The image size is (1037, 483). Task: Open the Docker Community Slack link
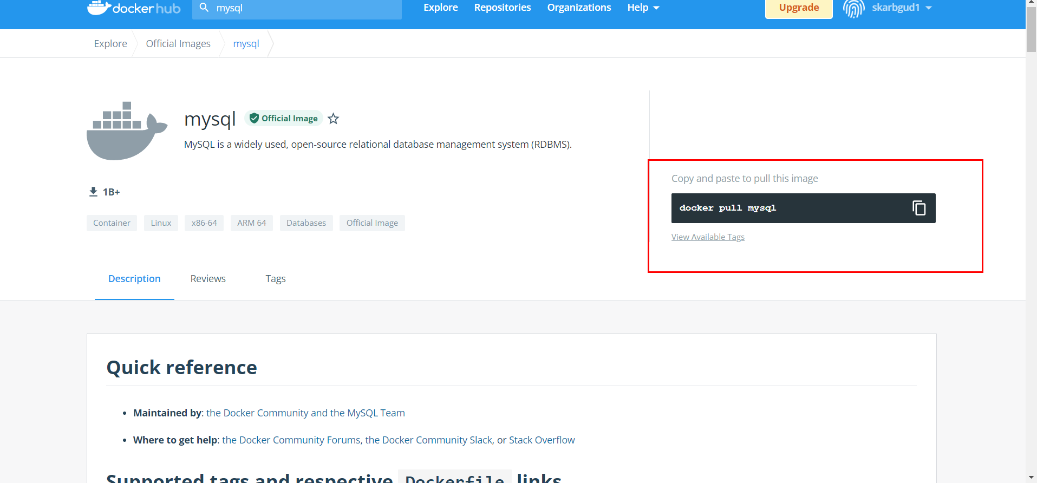428,440
